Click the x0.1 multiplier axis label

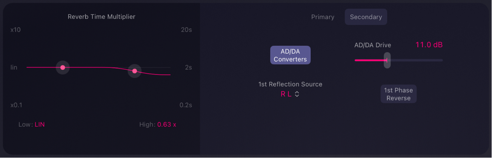16,105
